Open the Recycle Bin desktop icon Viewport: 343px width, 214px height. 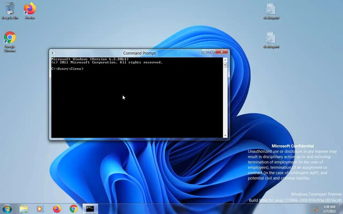[10, 11]
